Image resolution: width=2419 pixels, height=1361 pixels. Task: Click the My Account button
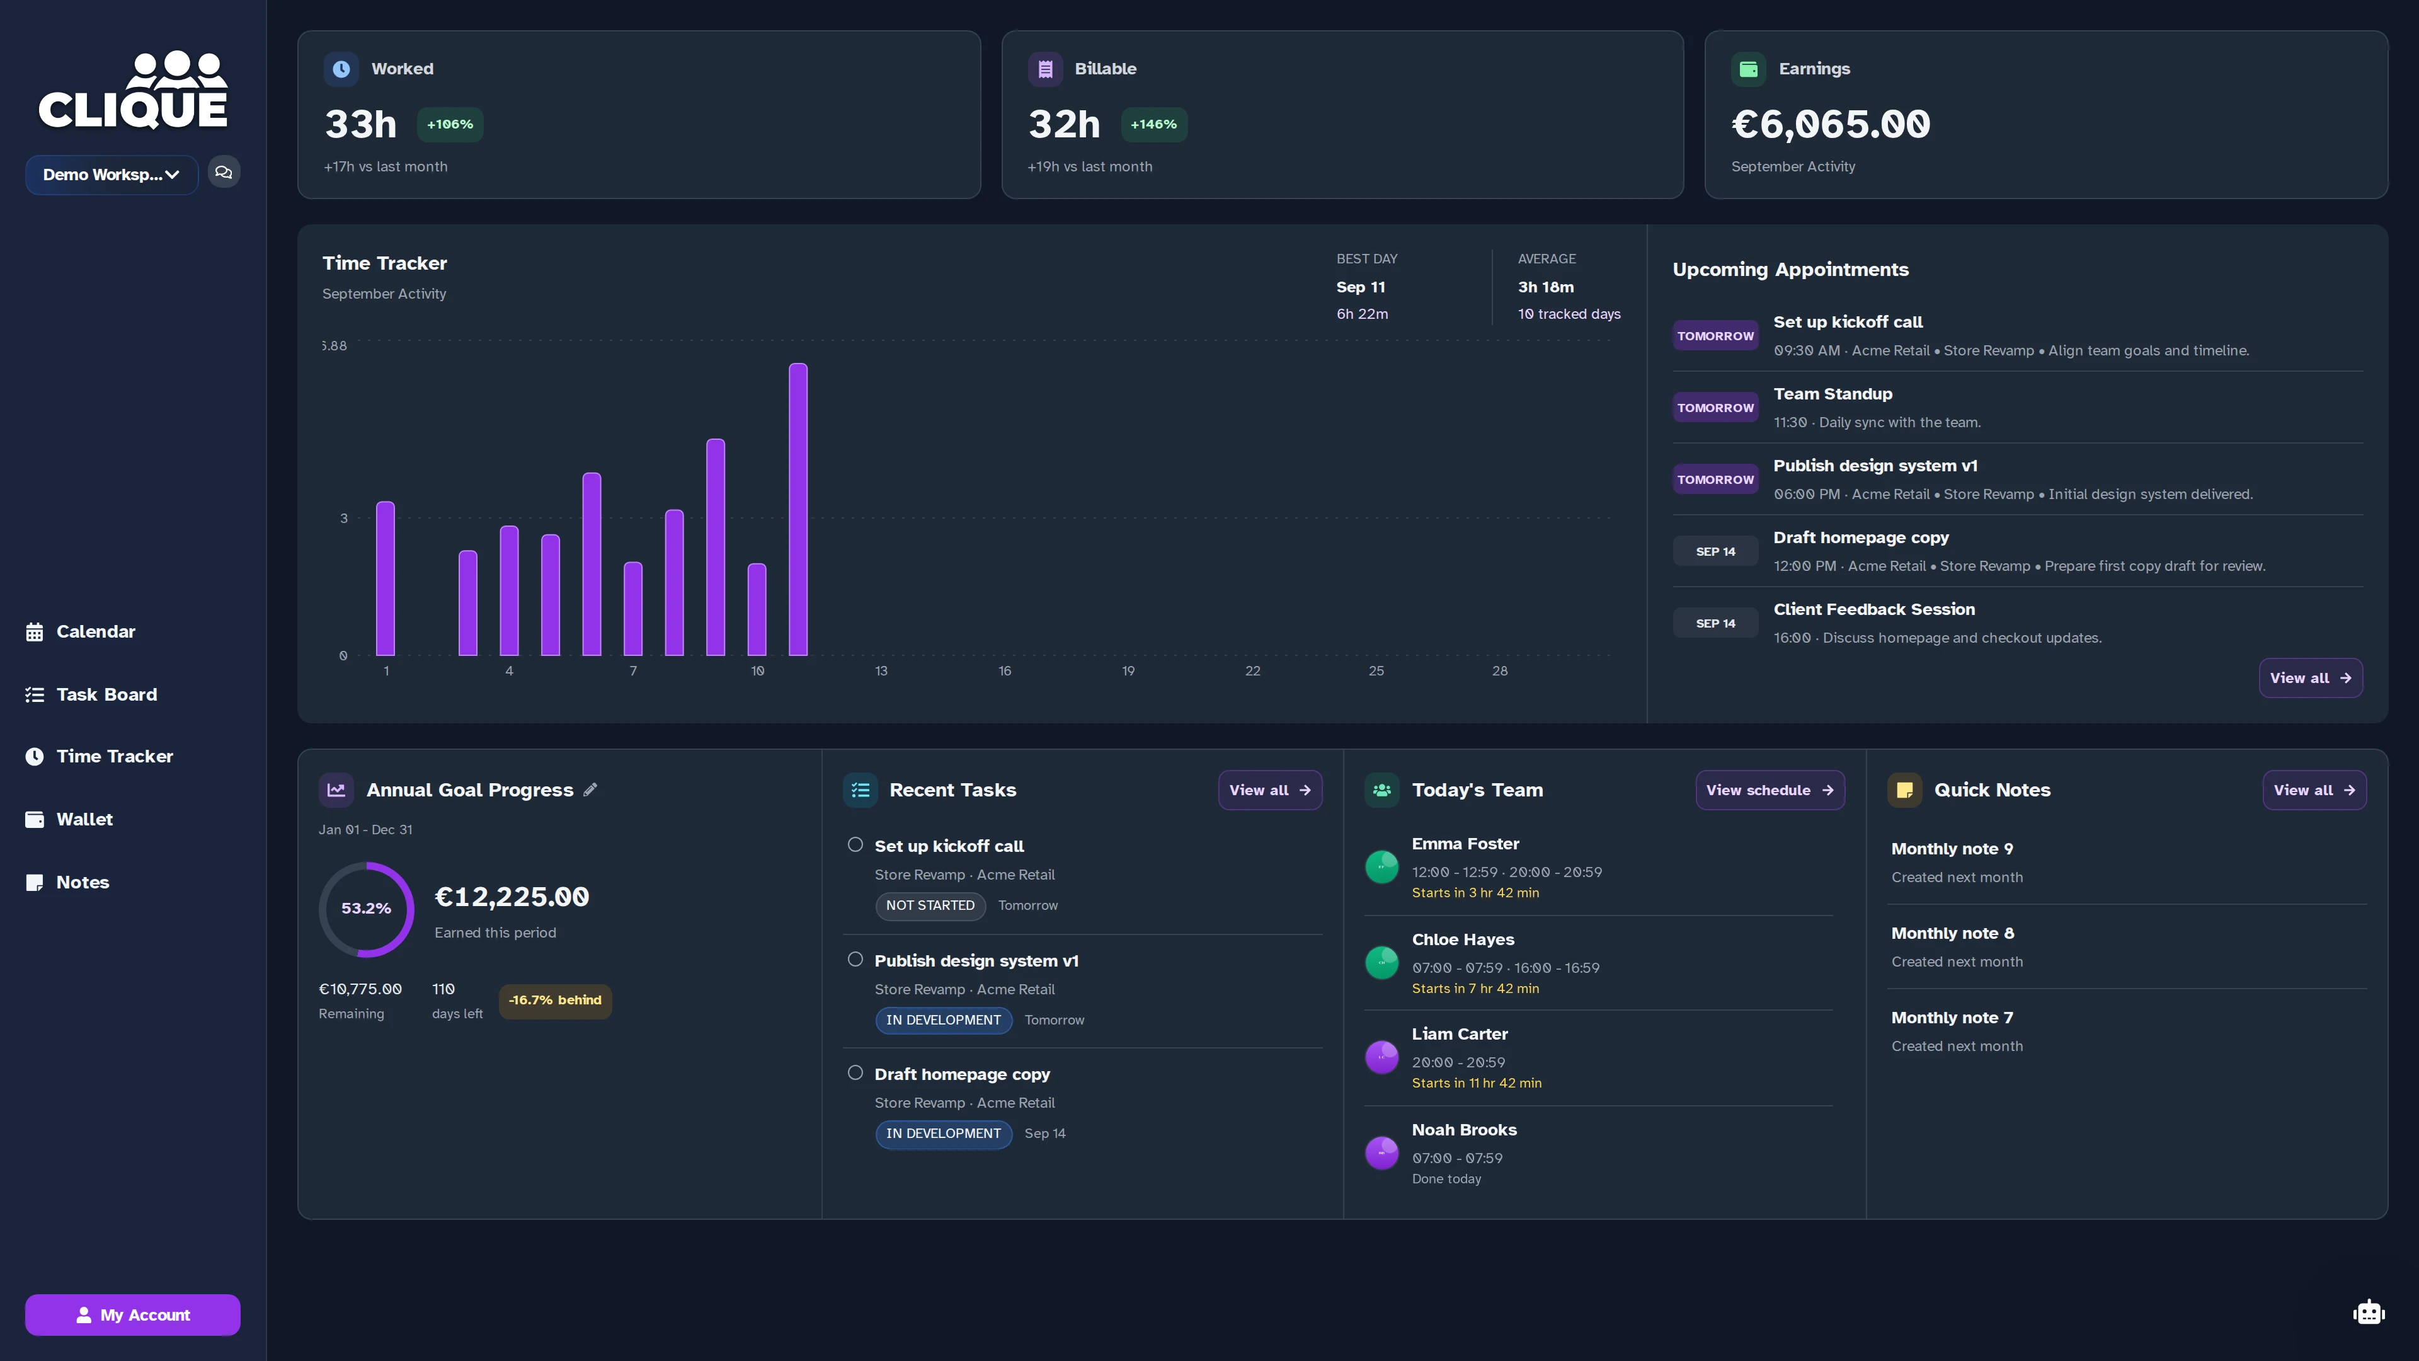pos(132,1315)
